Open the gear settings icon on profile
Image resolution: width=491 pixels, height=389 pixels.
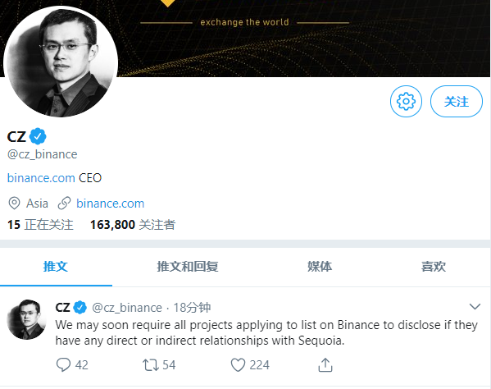click(406, 101)
